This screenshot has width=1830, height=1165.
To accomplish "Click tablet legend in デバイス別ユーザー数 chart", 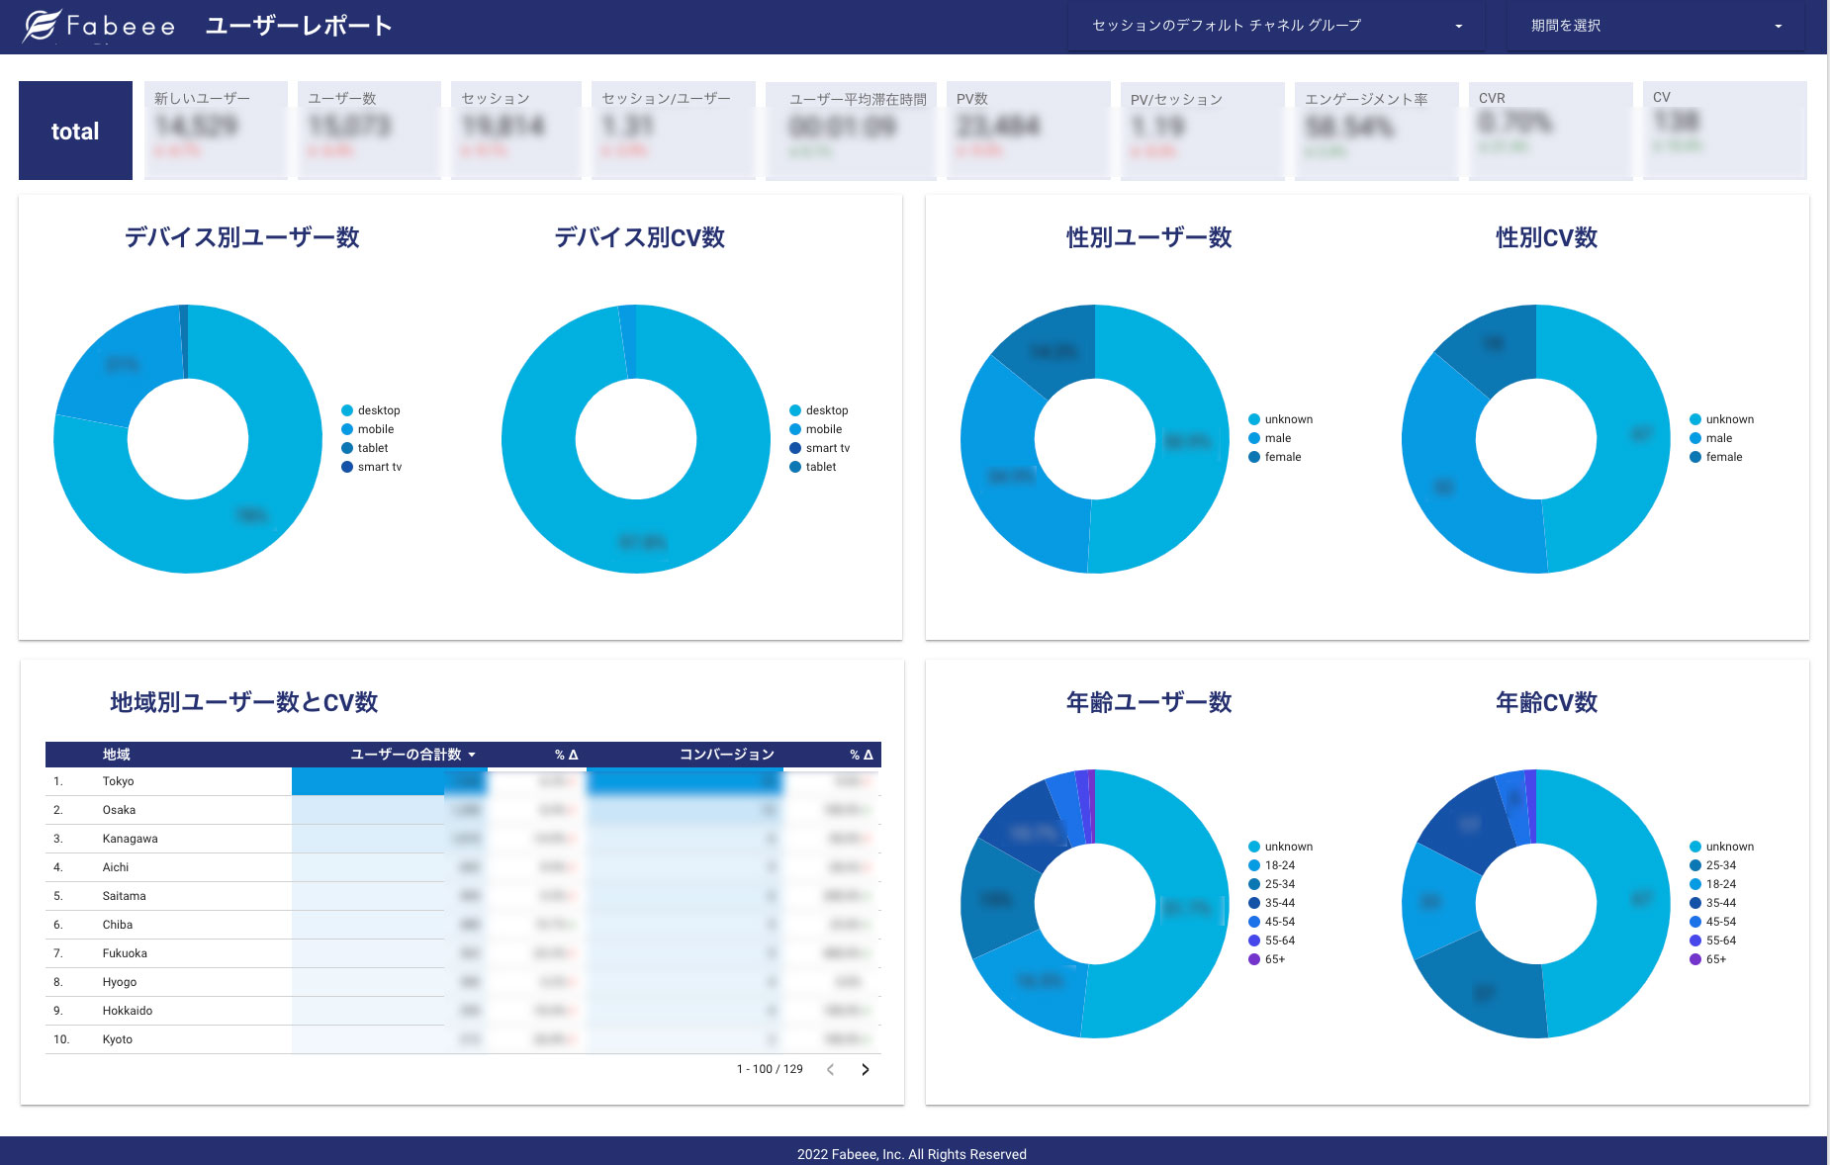I will click(365, 448).
